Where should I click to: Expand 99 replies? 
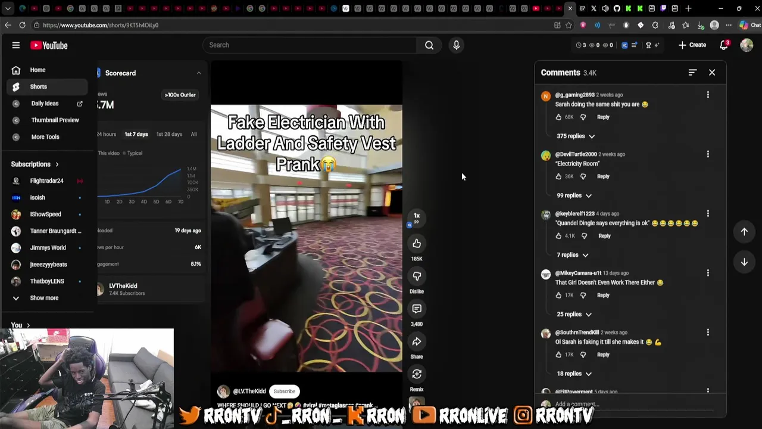(574, 195)
